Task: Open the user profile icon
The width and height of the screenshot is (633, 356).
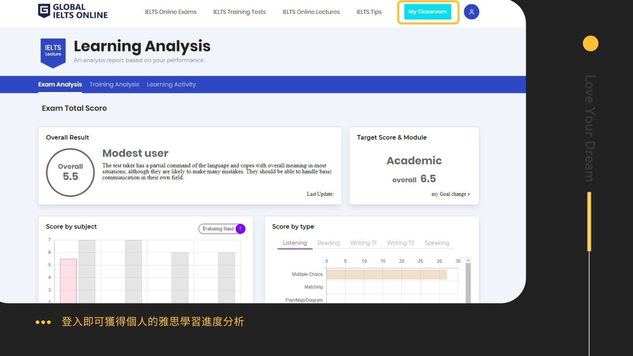Action: click(x=471, y=12)
